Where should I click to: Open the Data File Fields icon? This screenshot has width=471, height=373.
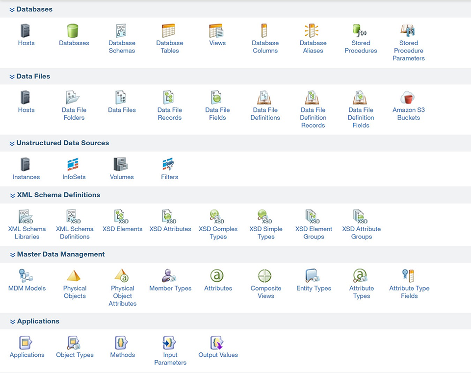click(x=216, y=98)
